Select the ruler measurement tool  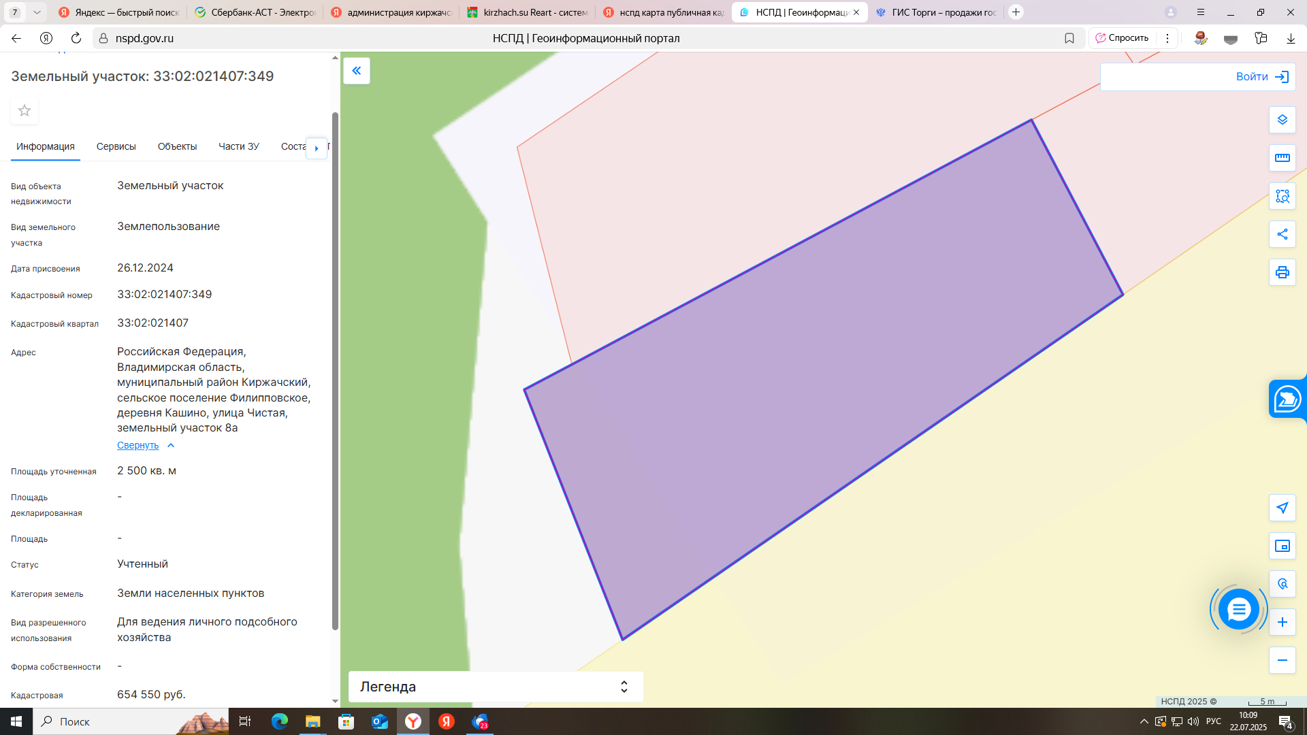point(1282,158)
